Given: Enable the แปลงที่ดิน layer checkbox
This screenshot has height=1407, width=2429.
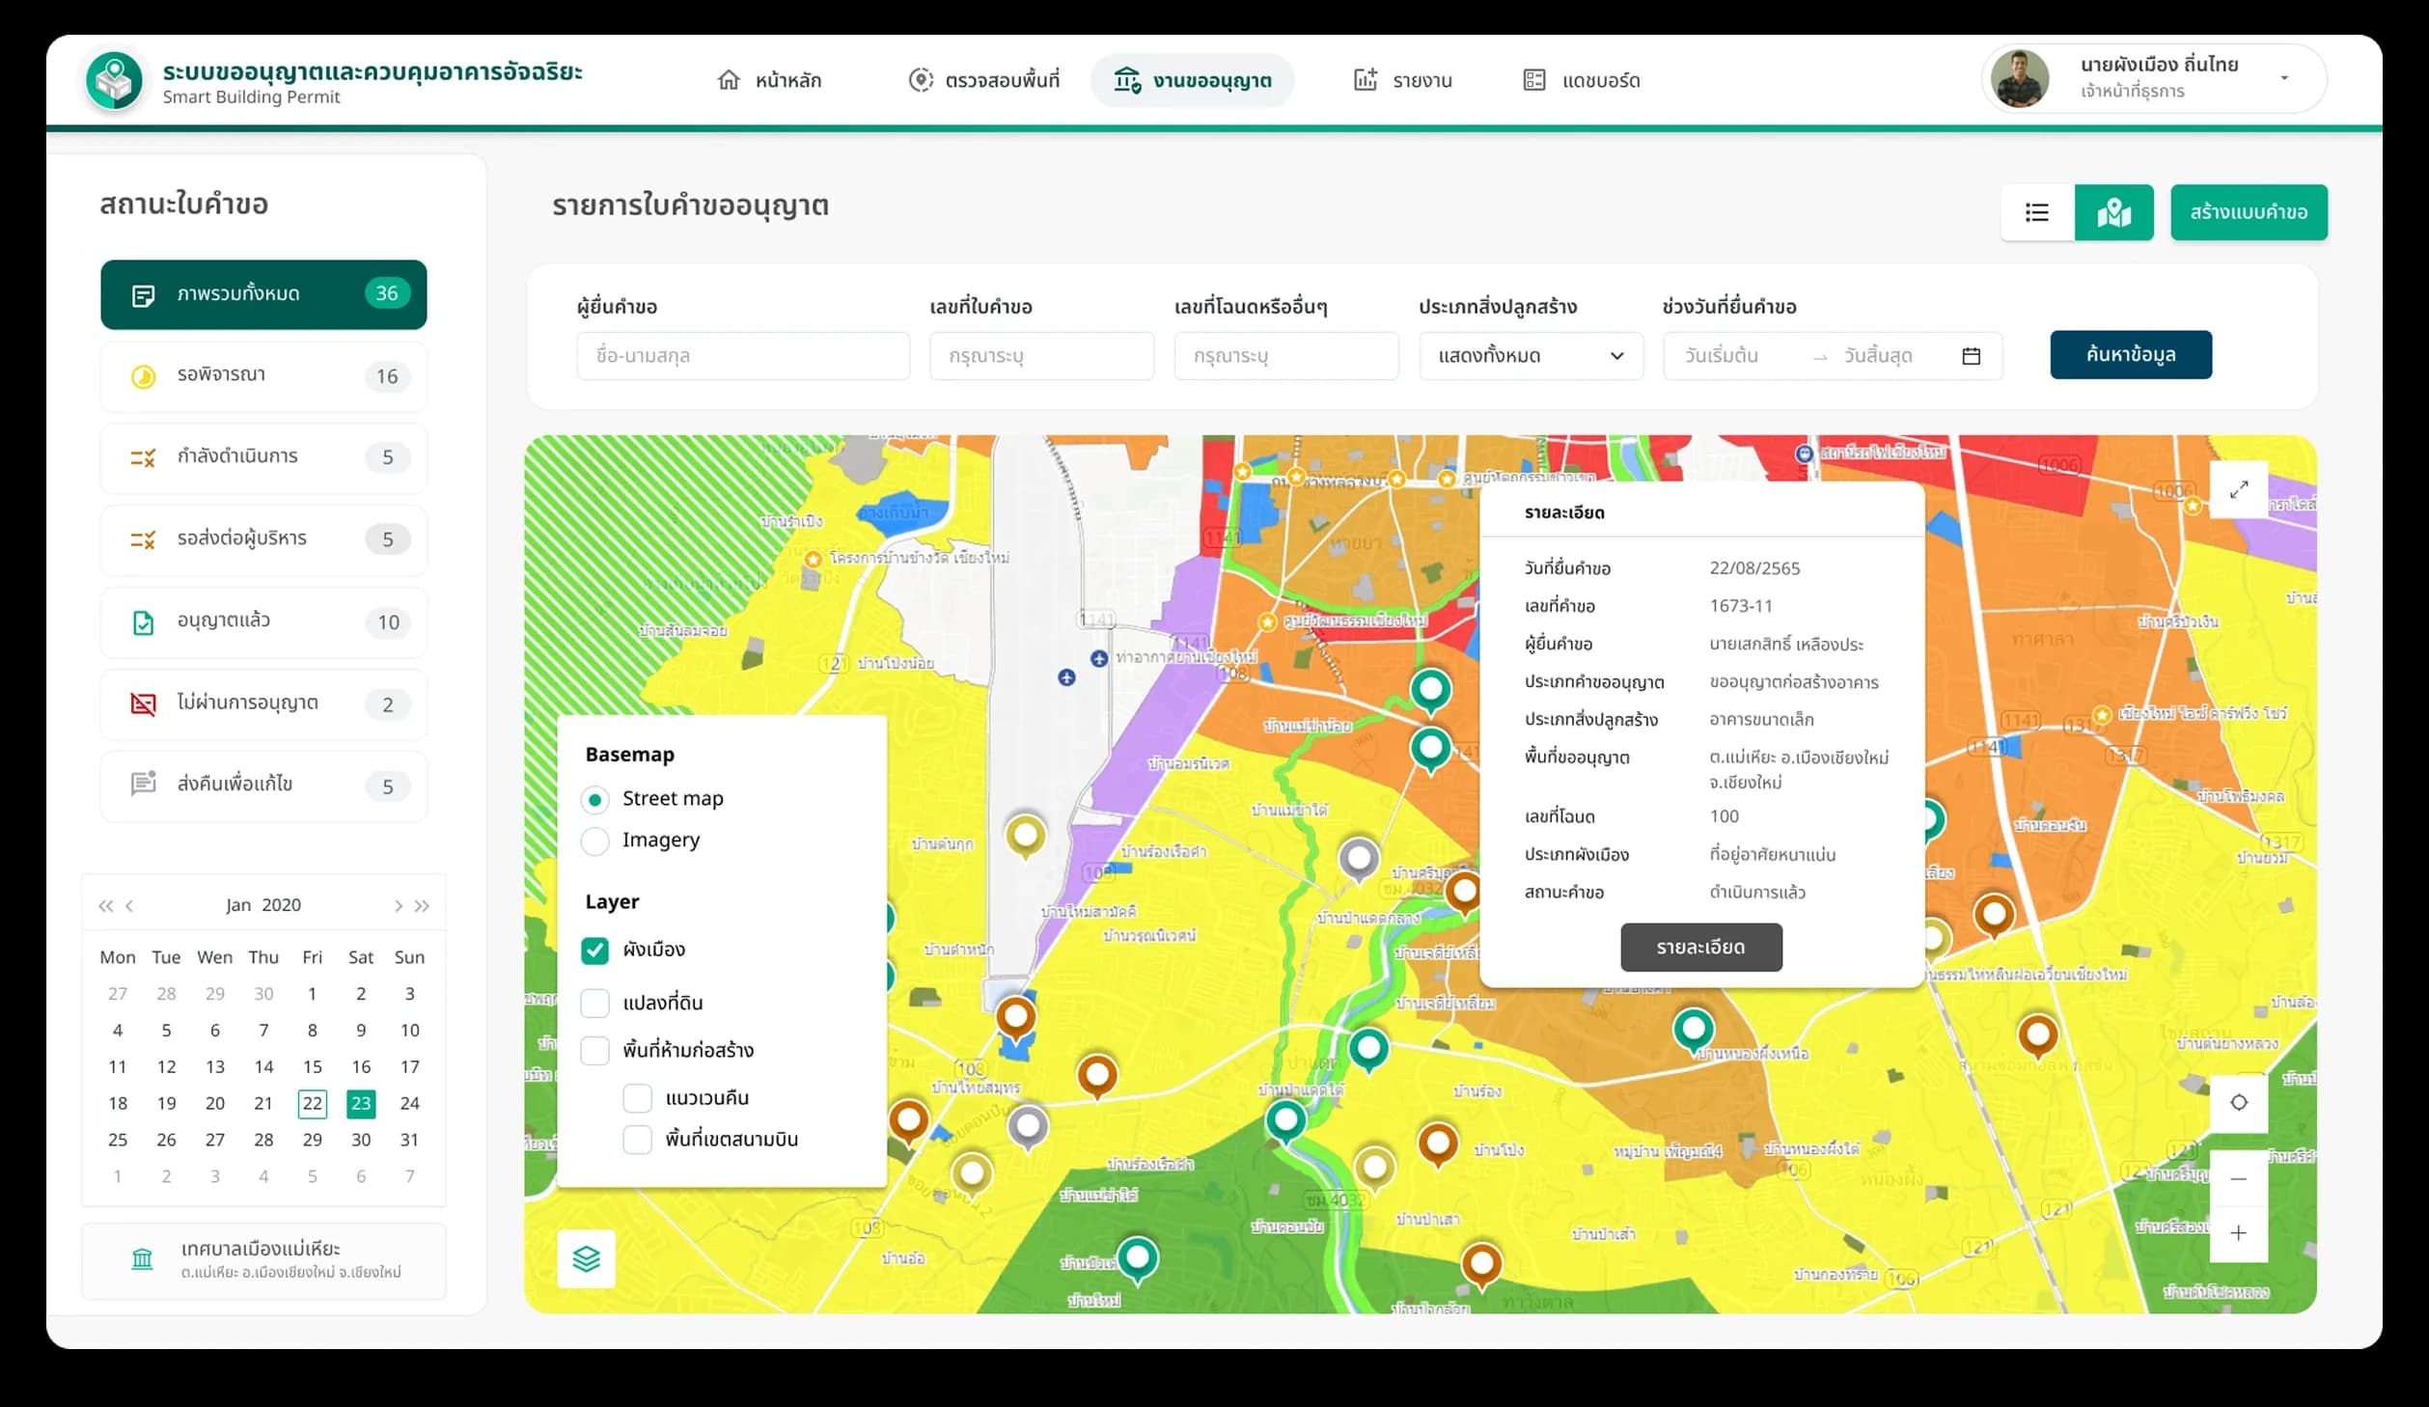Looking at the screenshot, I should pos(595,1003).
